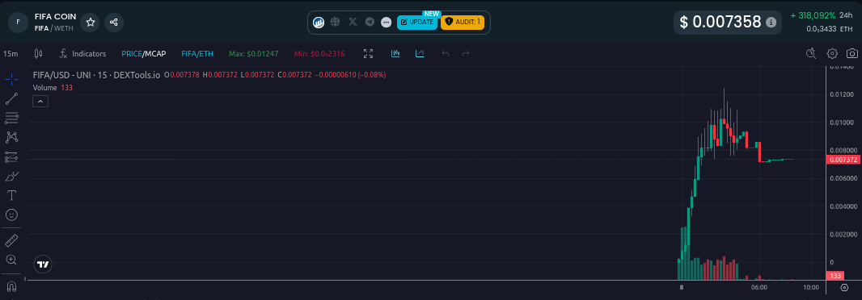Open quick search icon at top-right of chart
This screenshot has width=862, height=300.
811,54
